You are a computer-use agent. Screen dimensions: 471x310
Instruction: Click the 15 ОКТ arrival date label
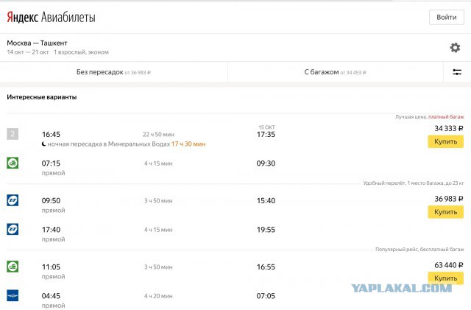point(266,127)
